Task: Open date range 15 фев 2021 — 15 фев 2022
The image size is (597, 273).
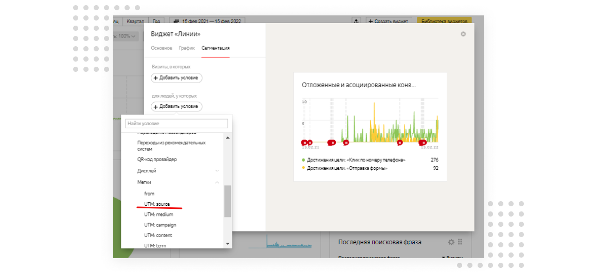Action: click(x=207, y=21)
